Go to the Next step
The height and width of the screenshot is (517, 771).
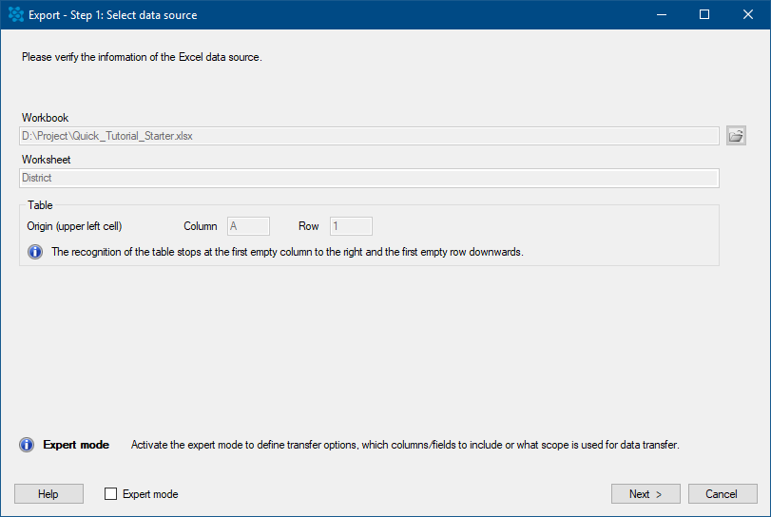tap(646, 494)
